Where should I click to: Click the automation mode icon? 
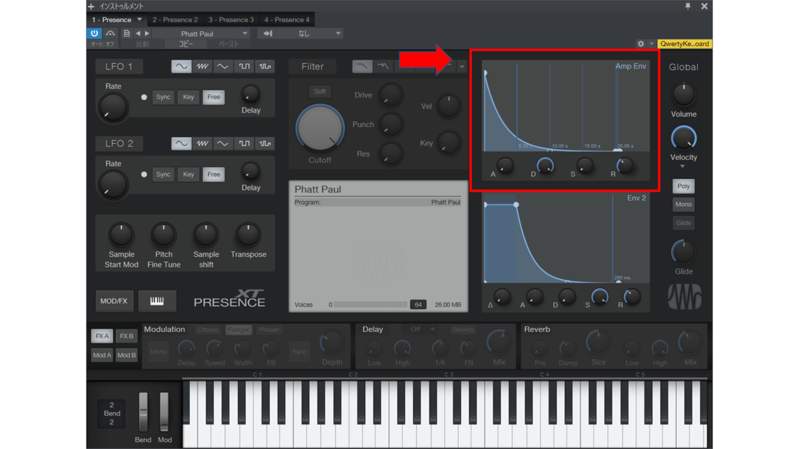coord(110,33)
